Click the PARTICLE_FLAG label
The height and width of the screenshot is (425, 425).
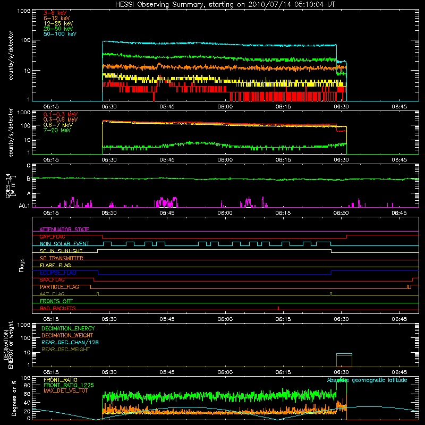pyautogui.click(x=59, y=287)
